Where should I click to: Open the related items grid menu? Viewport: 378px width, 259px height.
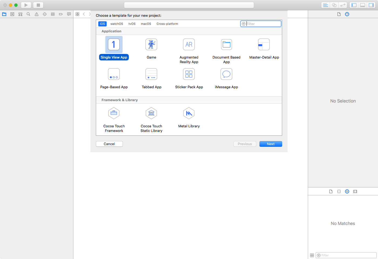77,14
